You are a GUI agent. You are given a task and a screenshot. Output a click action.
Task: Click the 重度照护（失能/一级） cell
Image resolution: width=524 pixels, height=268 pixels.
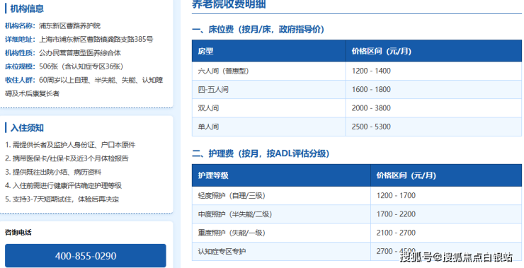click(281, 233)
